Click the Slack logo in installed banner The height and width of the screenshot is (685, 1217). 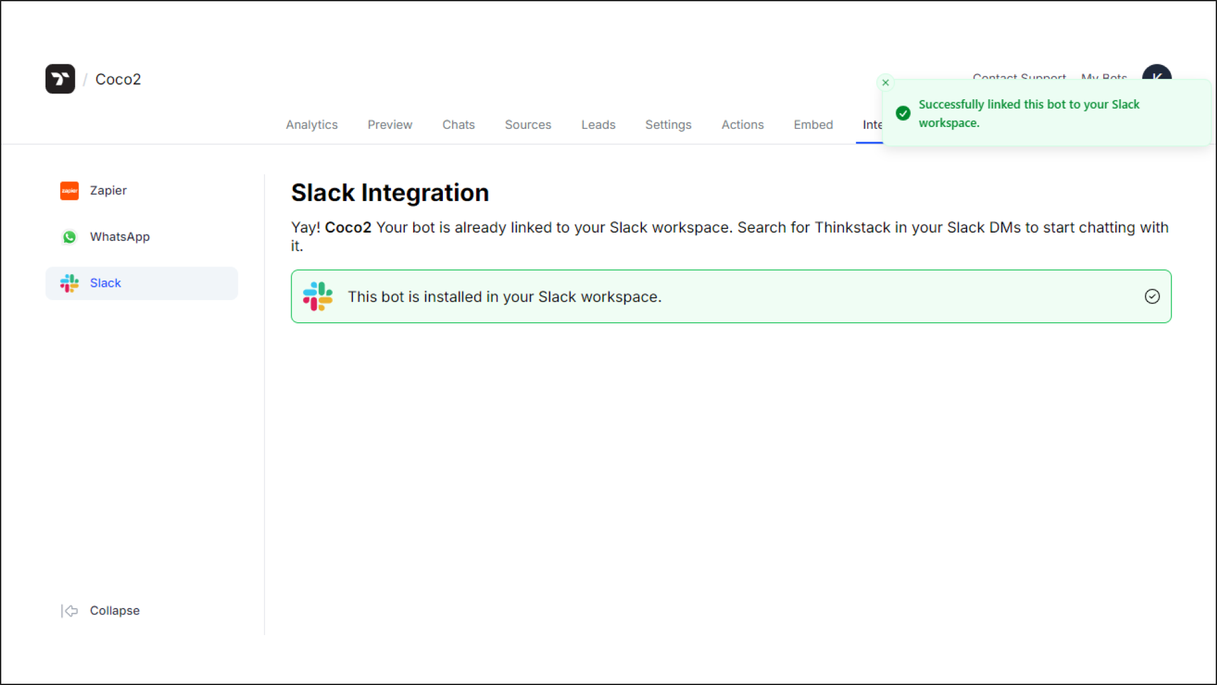point(318,296)
